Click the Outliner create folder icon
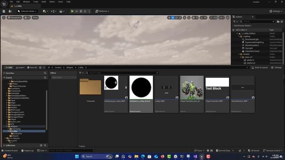285x160 pixels. coord(278,22)
